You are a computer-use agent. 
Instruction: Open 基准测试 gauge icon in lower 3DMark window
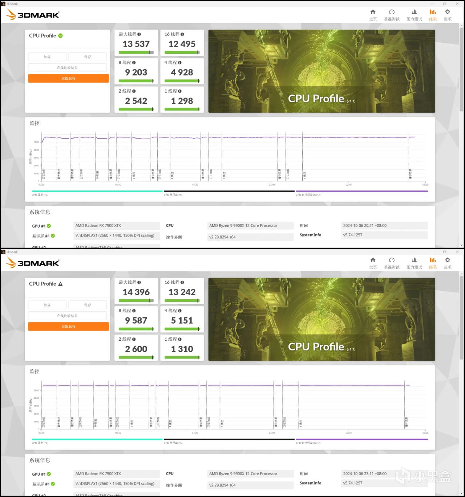tap(392, 260)
